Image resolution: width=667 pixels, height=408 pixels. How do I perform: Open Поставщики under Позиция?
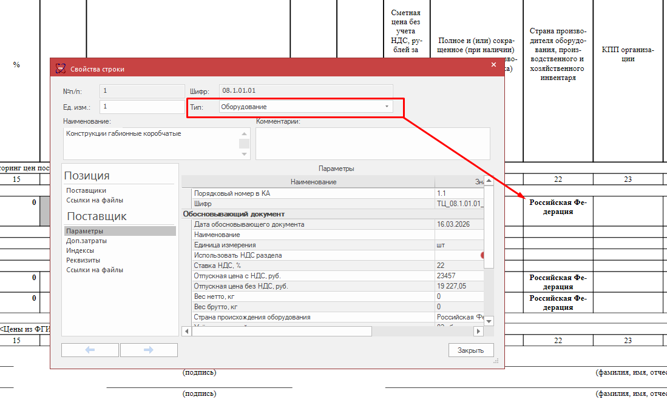point(86,190)
